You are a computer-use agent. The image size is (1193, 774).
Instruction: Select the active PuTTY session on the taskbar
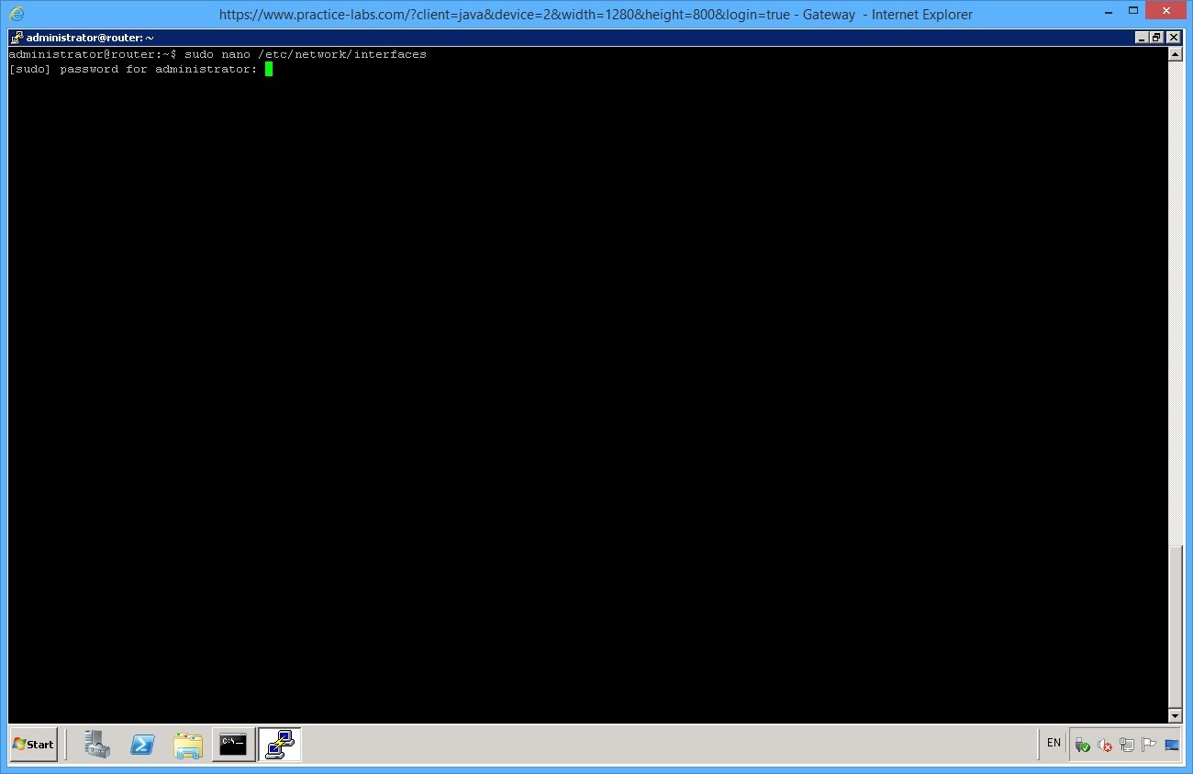pyautogui.click(x=279, y=745)
